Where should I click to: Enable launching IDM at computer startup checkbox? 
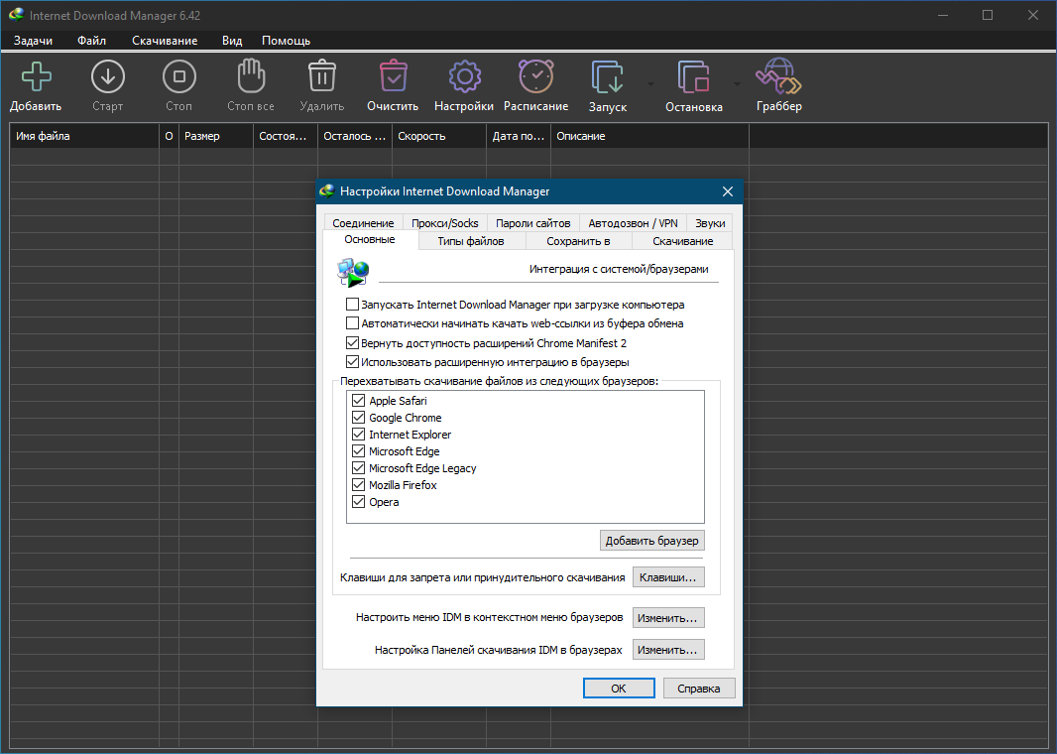click(352, 305)
